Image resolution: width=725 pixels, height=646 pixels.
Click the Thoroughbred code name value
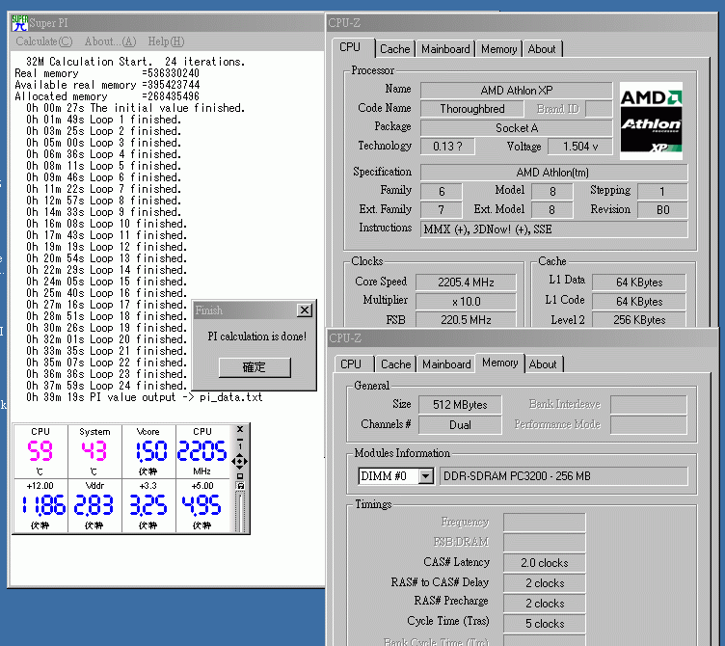[x=472, y=109]
